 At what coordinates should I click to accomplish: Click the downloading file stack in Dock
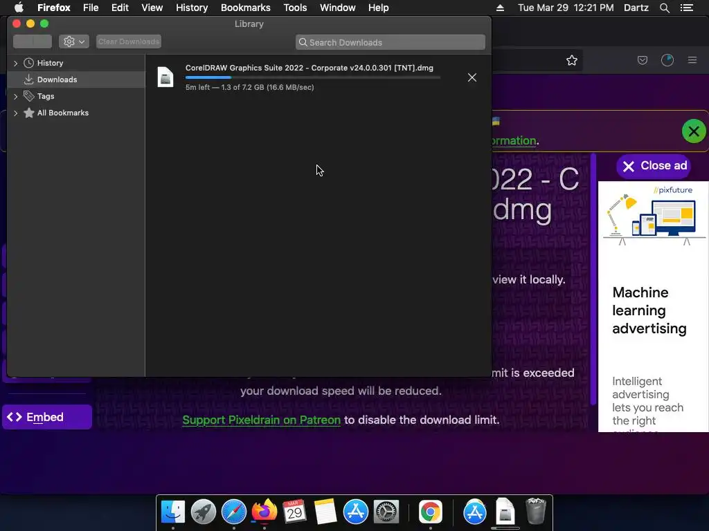[505, 512]
